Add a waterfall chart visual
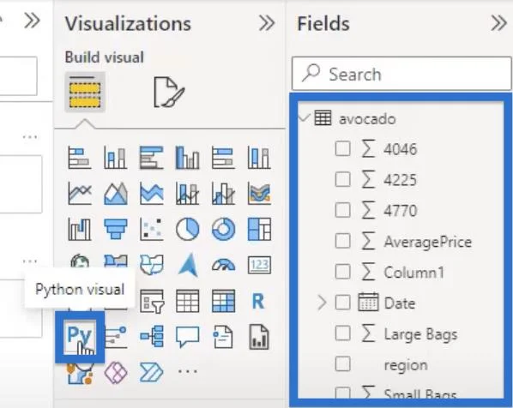513x408 pixels. click(x=80, y=229)
